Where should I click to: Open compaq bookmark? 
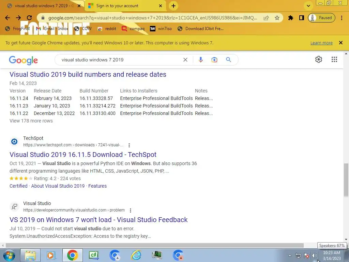click(133, 29)
